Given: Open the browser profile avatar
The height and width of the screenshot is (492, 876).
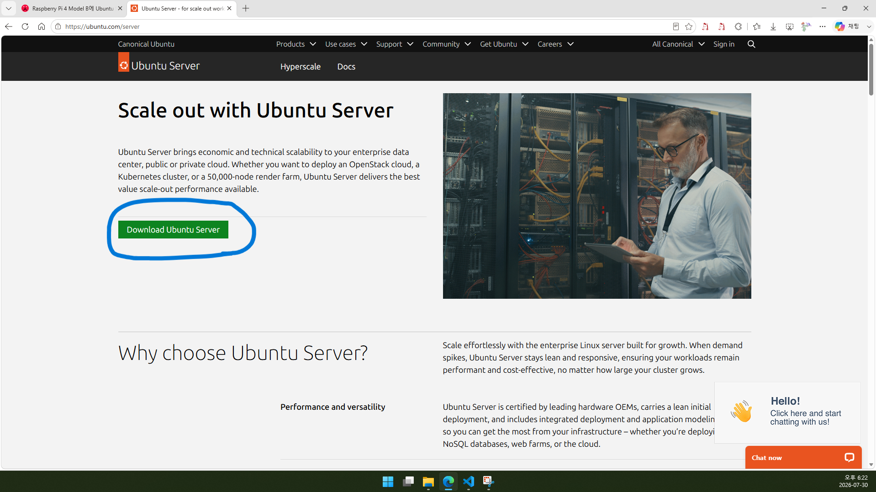Looking at the screenshot, I should tap(806, 26).
